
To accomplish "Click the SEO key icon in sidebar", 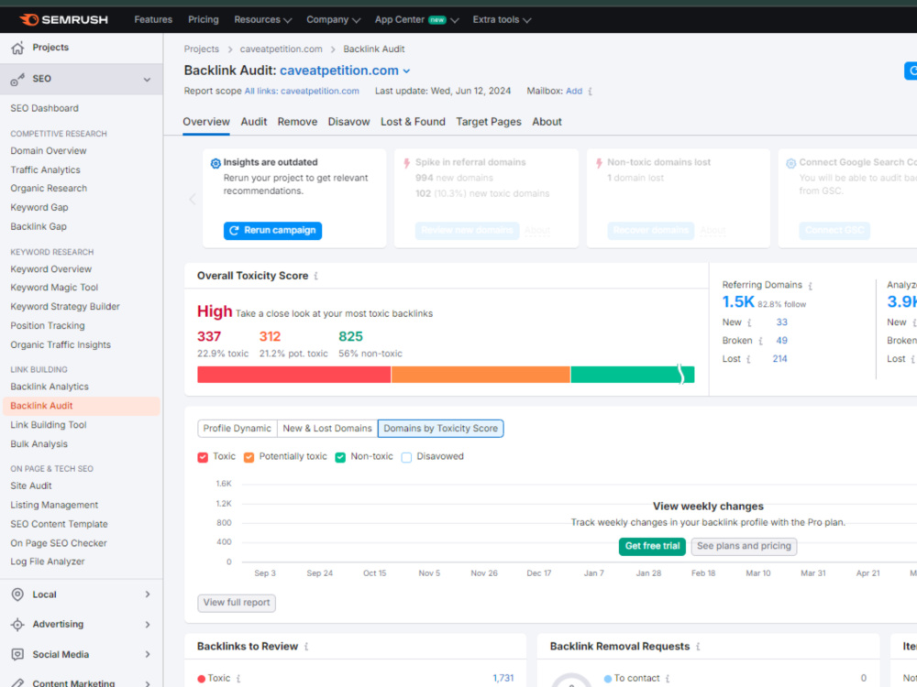I will coord(17,79).
